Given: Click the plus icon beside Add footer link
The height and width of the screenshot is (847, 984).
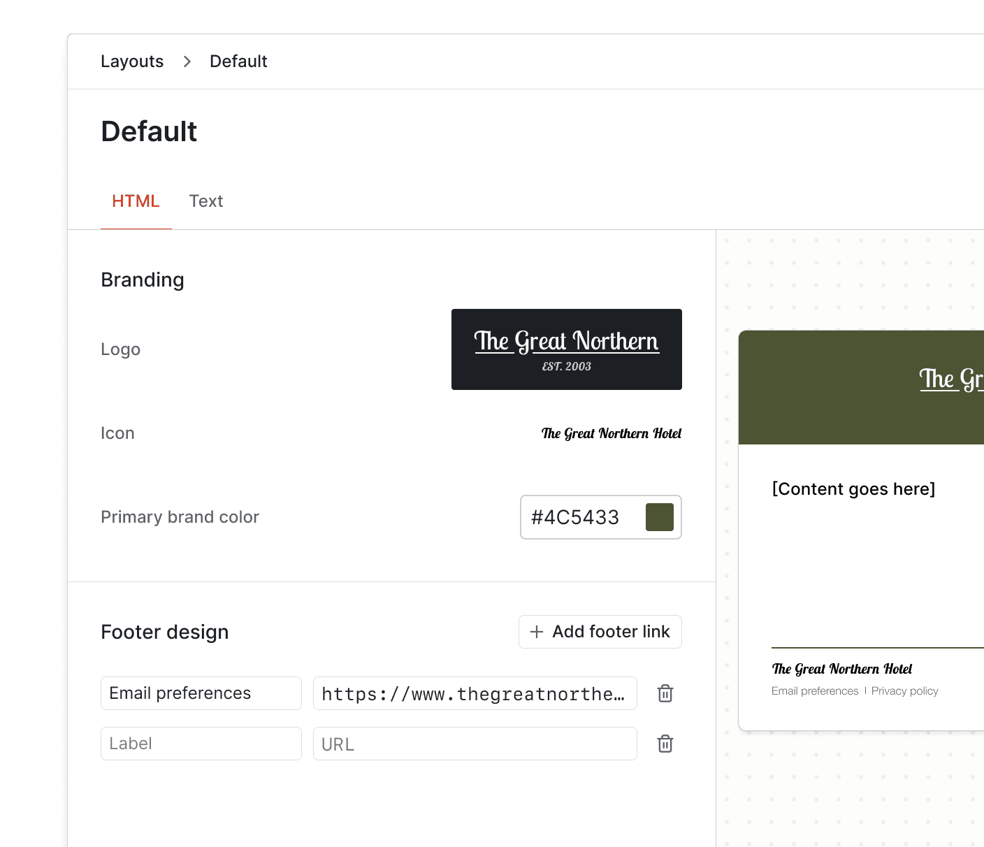Looking at the screenshot, I should click(x=536, y=631).
